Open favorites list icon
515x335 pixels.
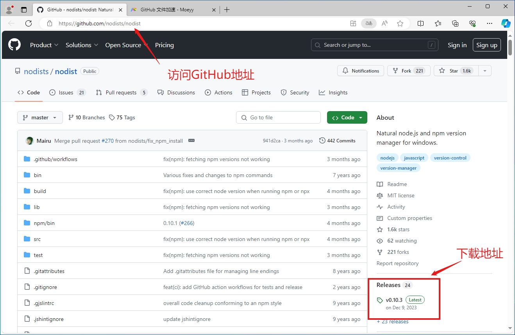pos(438,23)
